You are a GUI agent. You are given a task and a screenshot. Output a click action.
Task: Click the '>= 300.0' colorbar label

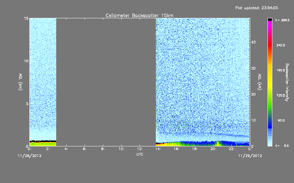pos(282,20)
